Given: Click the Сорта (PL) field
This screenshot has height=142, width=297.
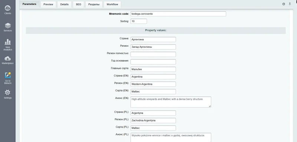Looking at the screenshot, I should (153, 128).
